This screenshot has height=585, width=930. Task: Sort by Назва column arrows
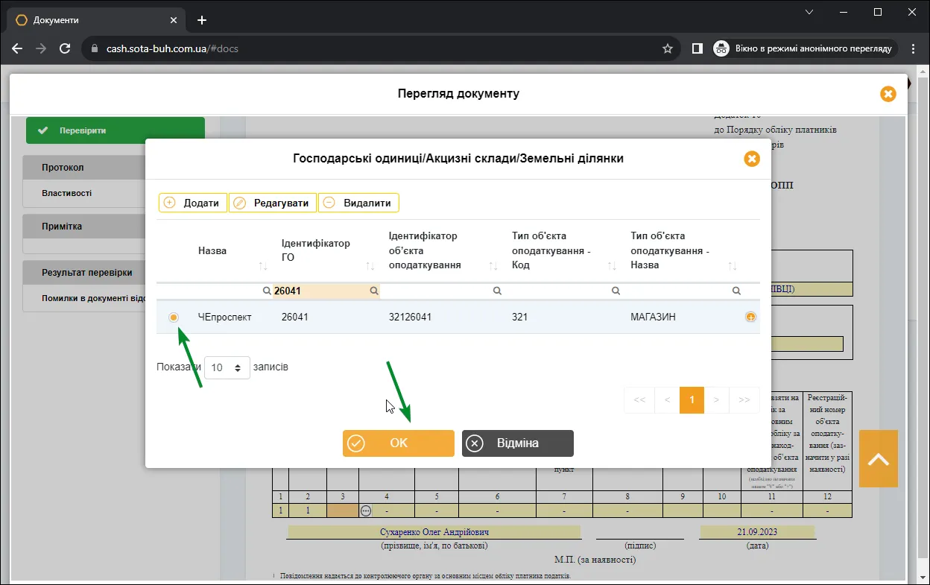(262, 266)
